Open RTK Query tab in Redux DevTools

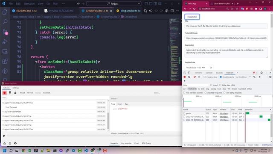(146, 143)
